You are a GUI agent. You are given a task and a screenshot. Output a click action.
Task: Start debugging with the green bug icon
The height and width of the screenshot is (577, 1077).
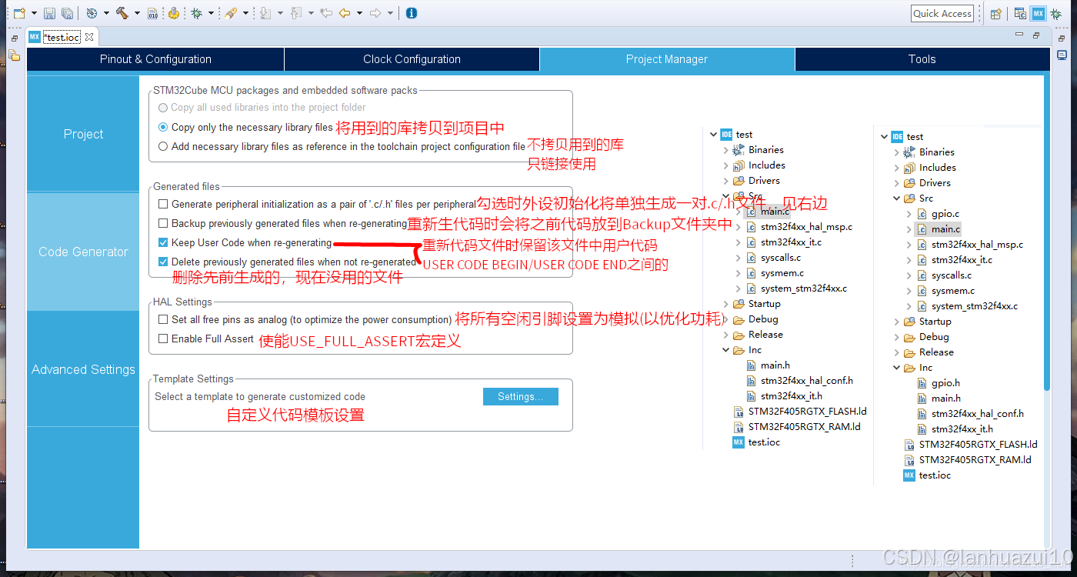(197, 13)
